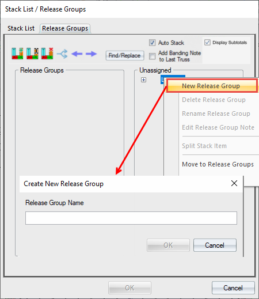Select the highlighted item in Unassigned tree
The image size is (259, 299).
[x=163, y=80]
